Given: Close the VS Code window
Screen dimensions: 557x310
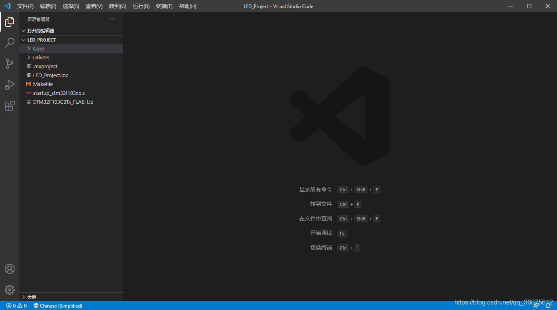Looking at the screenshot, I should coord(548,6).
